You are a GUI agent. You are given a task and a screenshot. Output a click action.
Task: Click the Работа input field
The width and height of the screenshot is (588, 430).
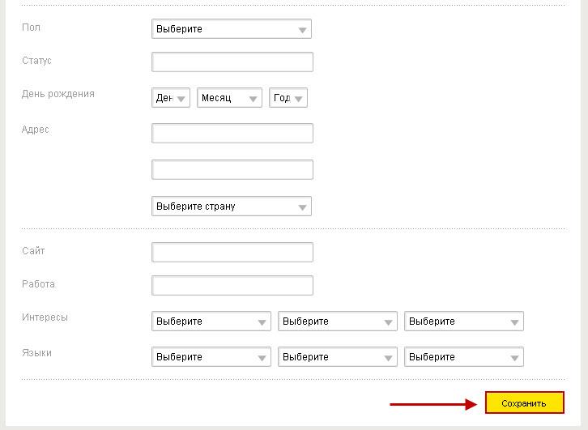point(232,286)
